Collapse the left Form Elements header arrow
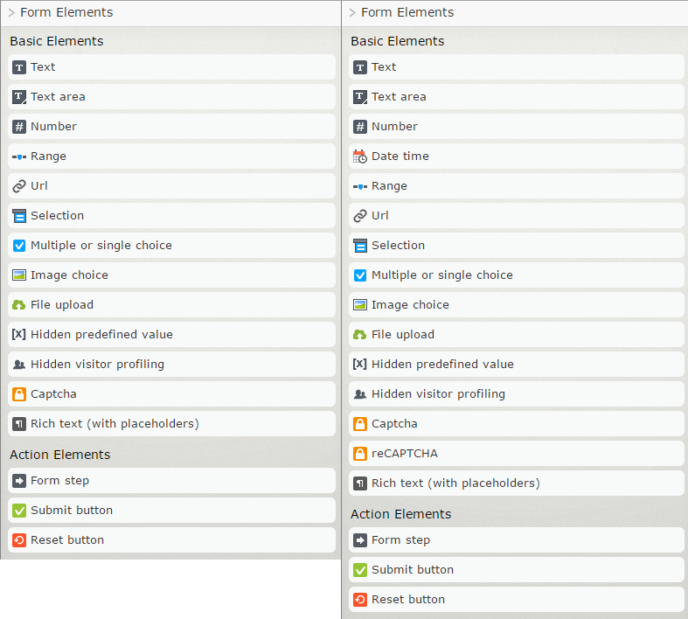The image size is (688, 619). pos(11,13)
